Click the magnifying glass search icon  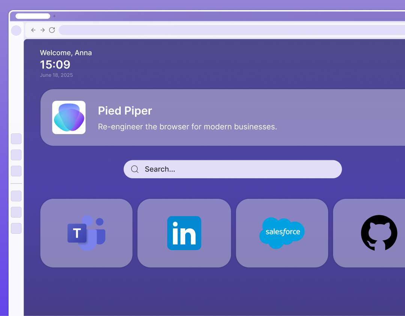[135, 169]
